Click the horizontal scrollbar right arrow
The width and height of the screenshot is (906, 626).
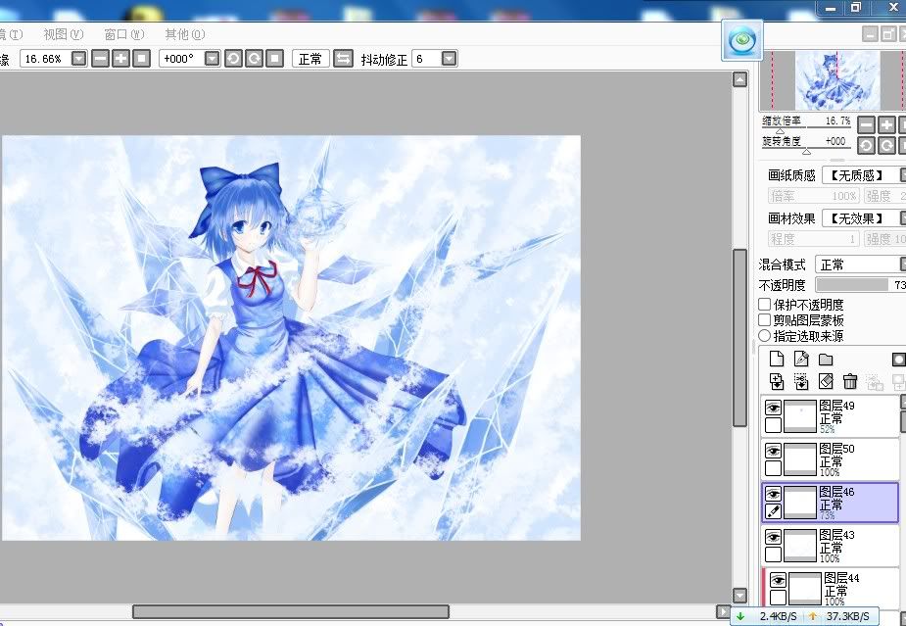click(723, 611)
